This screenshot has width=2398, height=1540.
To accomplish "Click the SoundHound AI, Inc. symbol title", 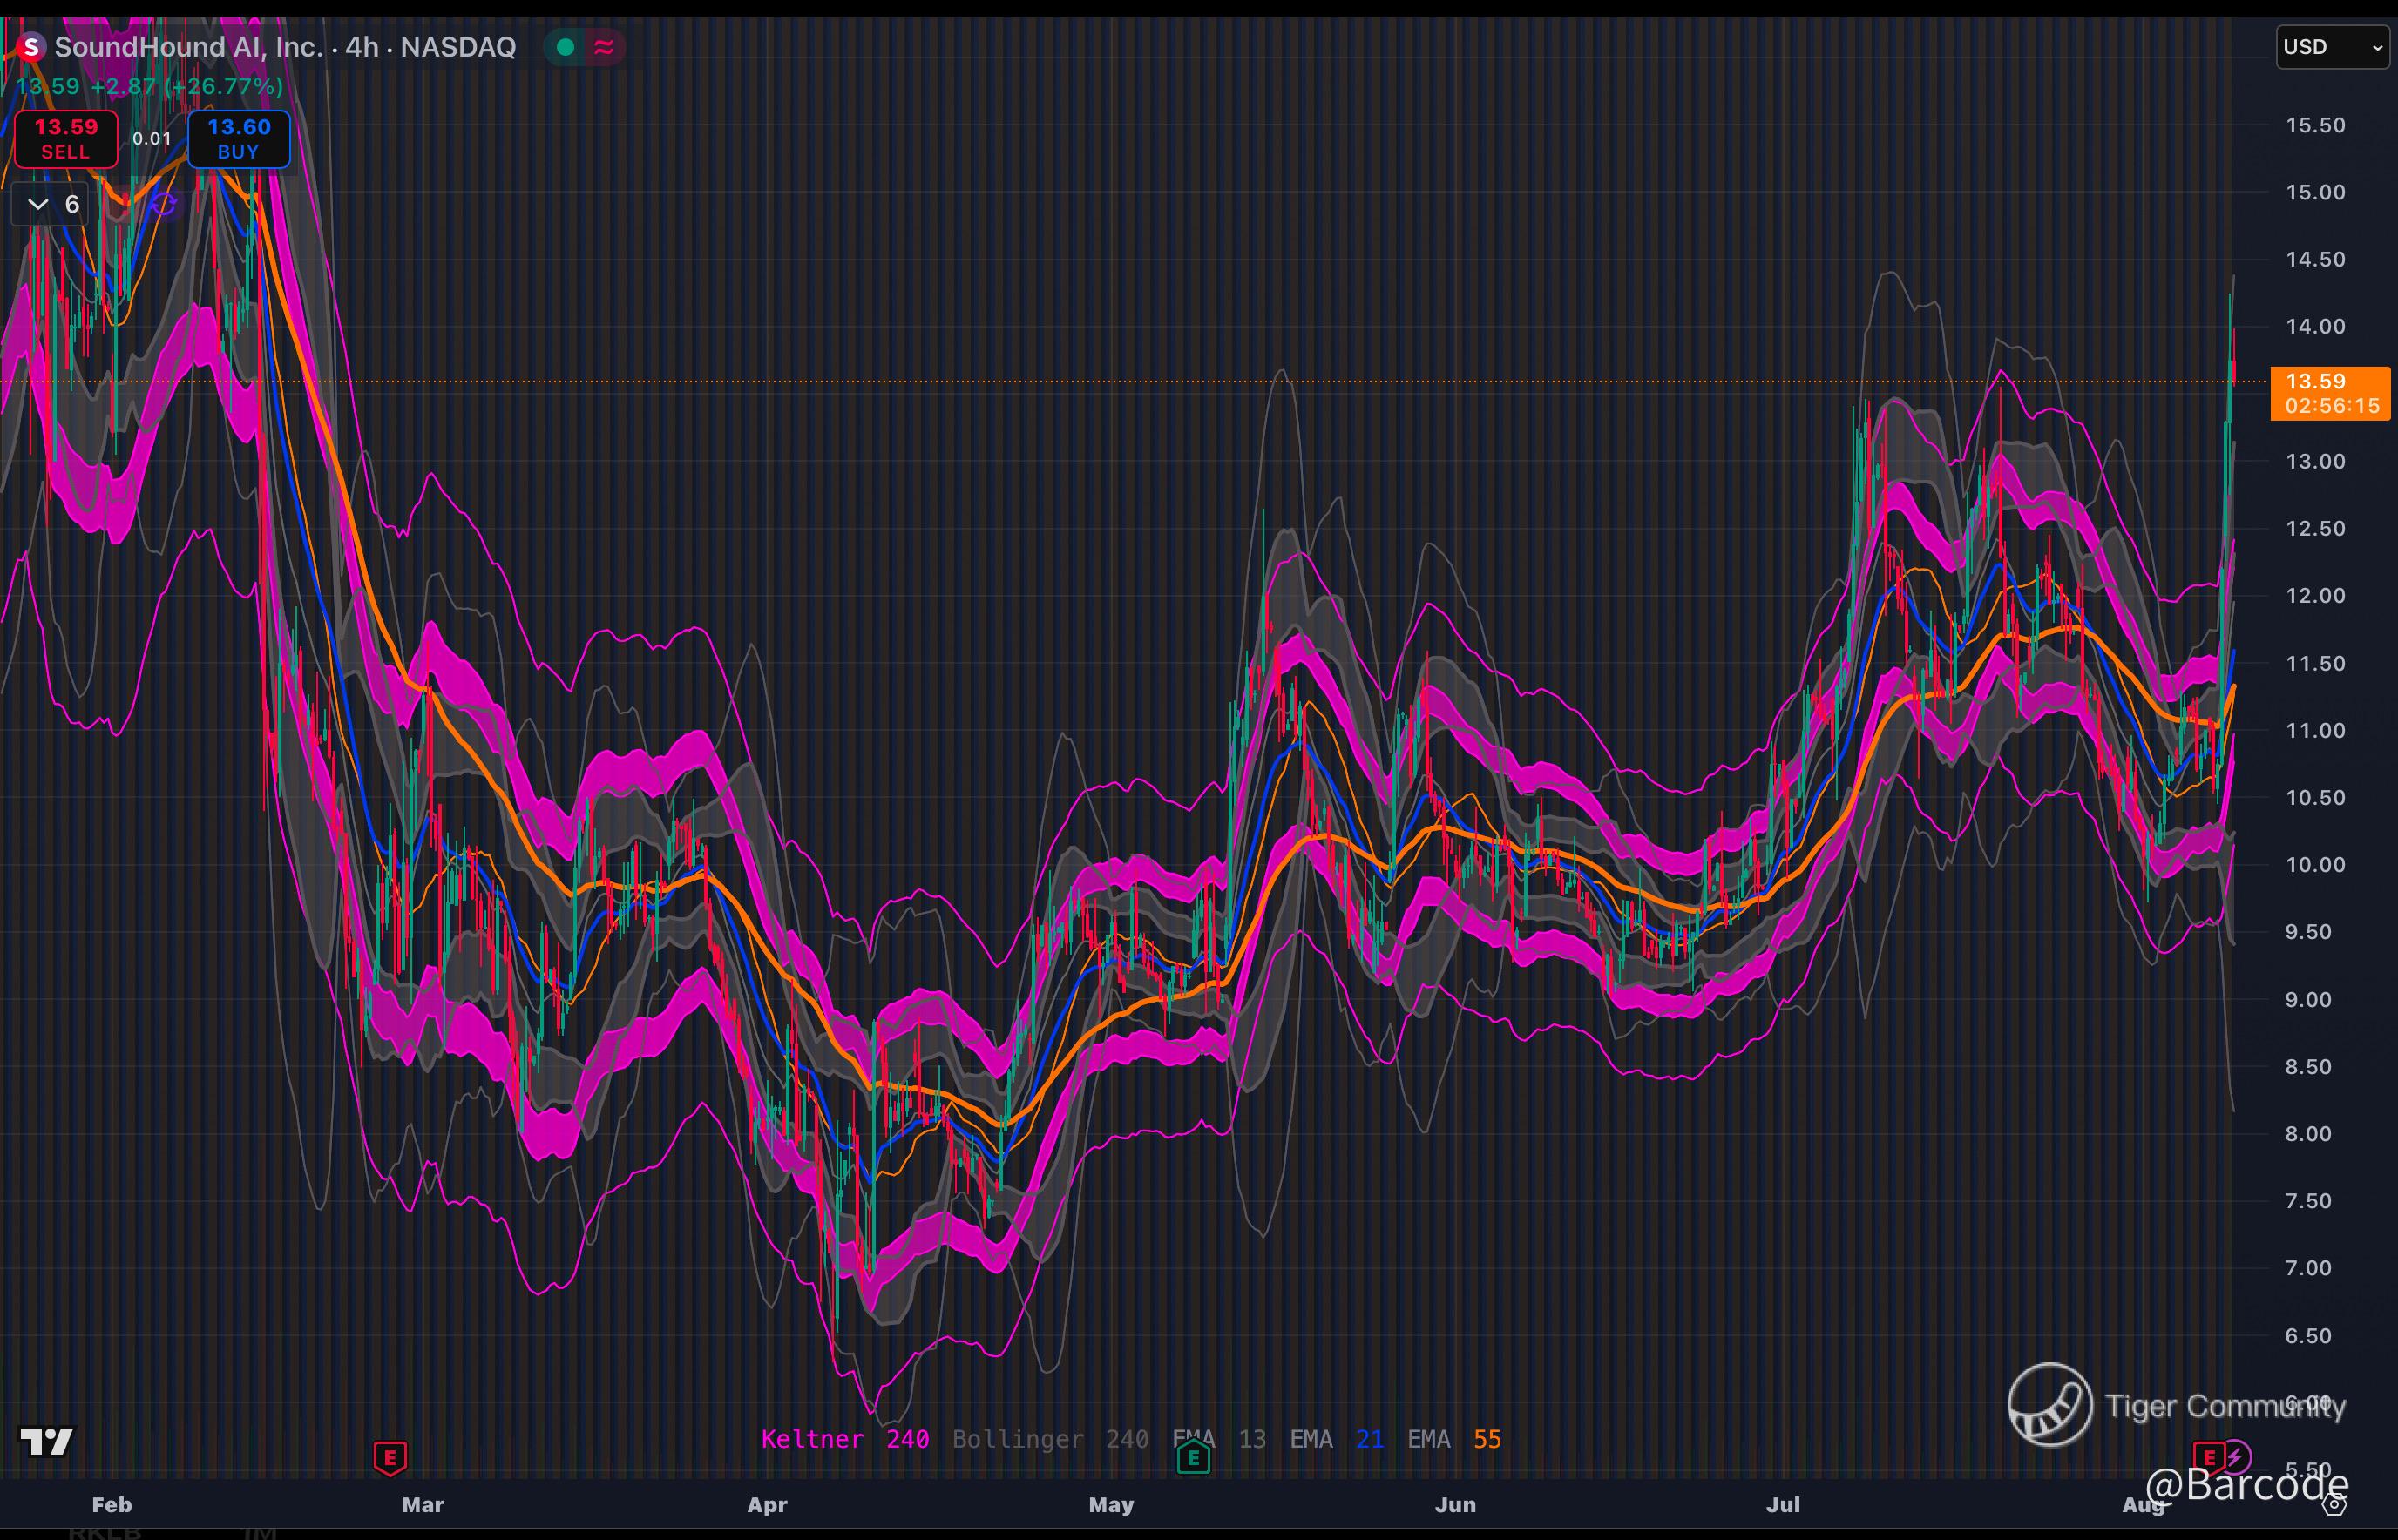I will (x=188, y=47).
